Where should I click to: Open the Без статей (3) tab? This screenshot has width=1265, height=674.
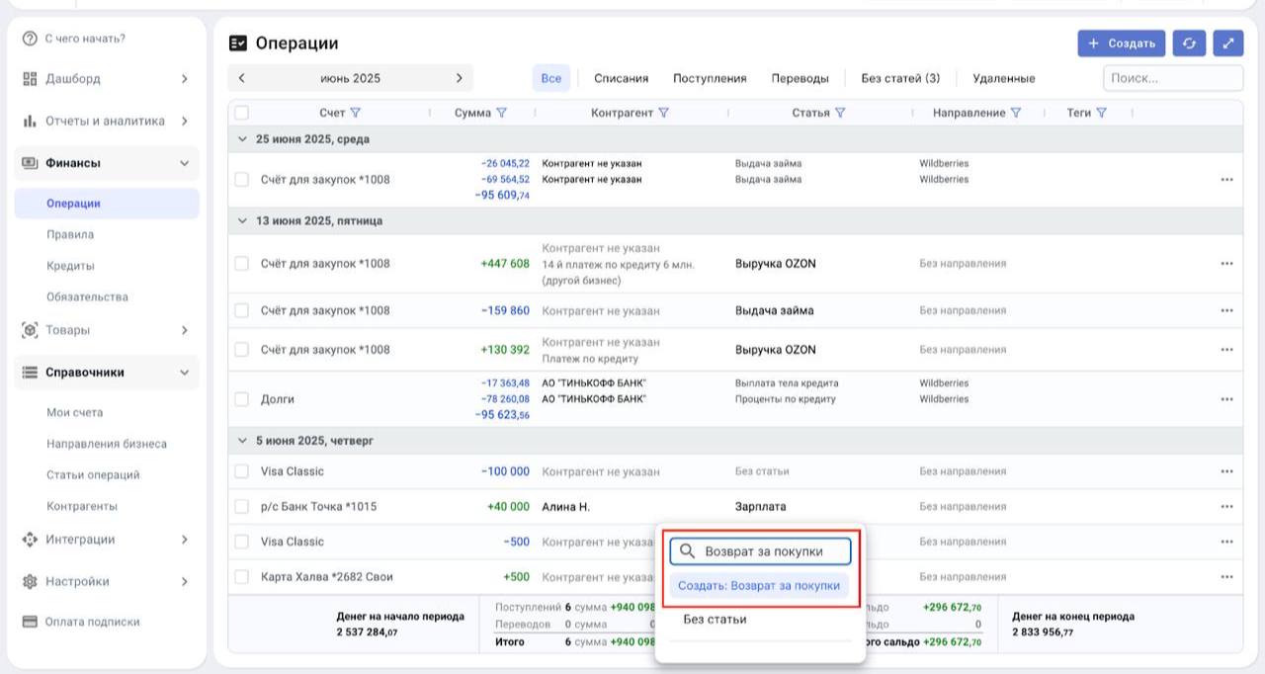pyautogui.click(x=900, y=78)
